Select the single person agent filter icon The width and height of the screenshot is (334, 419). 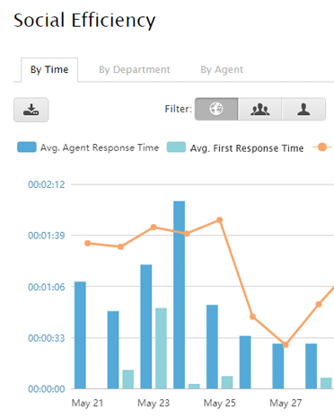click(x=303, y=109)
